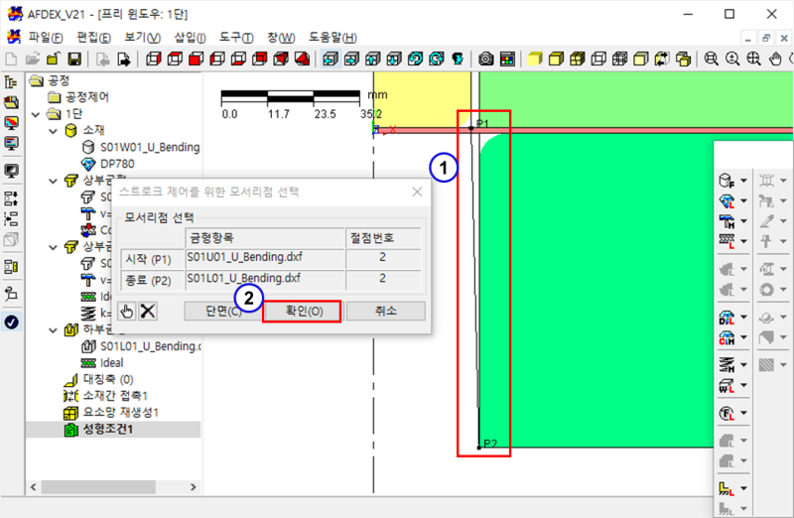Click the zoom in magnifier icon
This screenshot has height=518, width=794.
point(732,59)
